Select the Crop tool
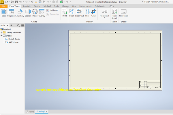This screenshot has width=173, height=115. (x=93, y=13)
